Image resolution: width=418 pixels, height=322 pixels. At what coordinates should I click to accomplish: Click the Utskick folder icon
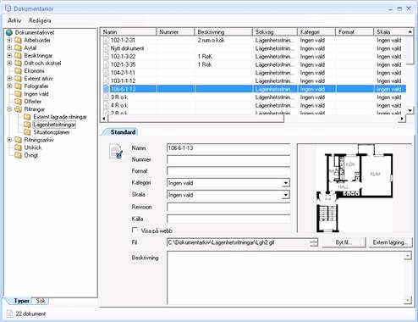[x=18, y=147]
